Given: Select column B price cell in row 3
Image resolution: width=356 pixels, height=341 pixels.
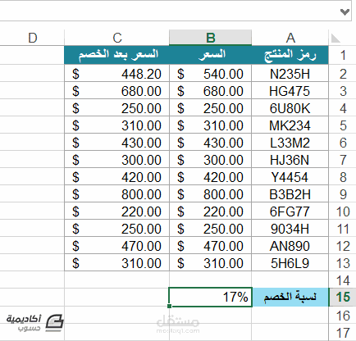Looking at the screenshot, I should point(210,91).
